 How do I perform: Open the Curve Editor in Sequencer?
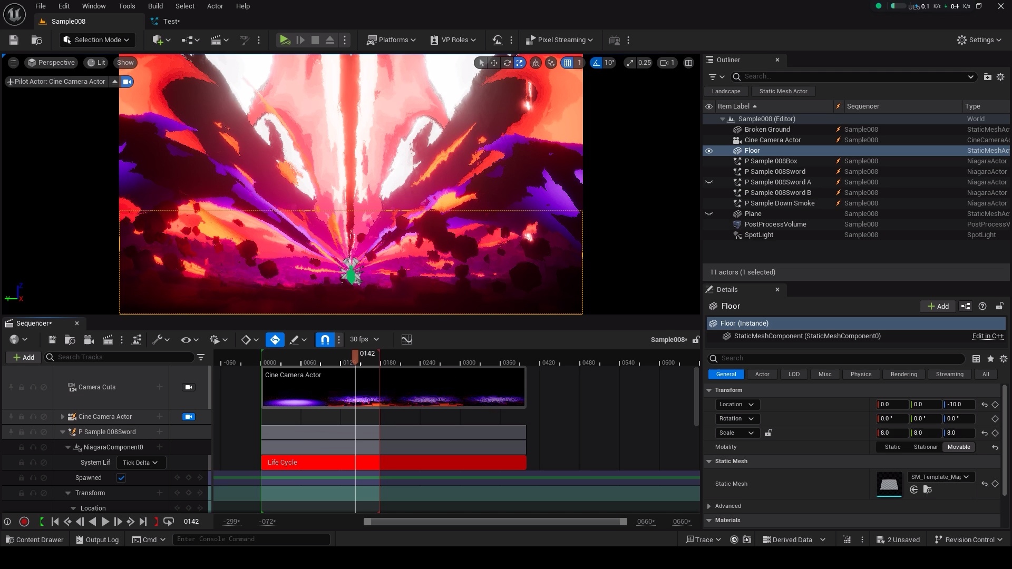(406, 339)
